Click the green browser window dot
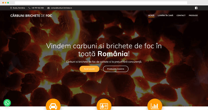Image resolution: width=208 pixels, height=110 pixels. point(8,3)
